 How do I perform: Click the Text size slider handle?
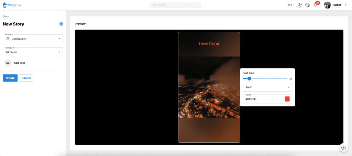click(249, 79)
